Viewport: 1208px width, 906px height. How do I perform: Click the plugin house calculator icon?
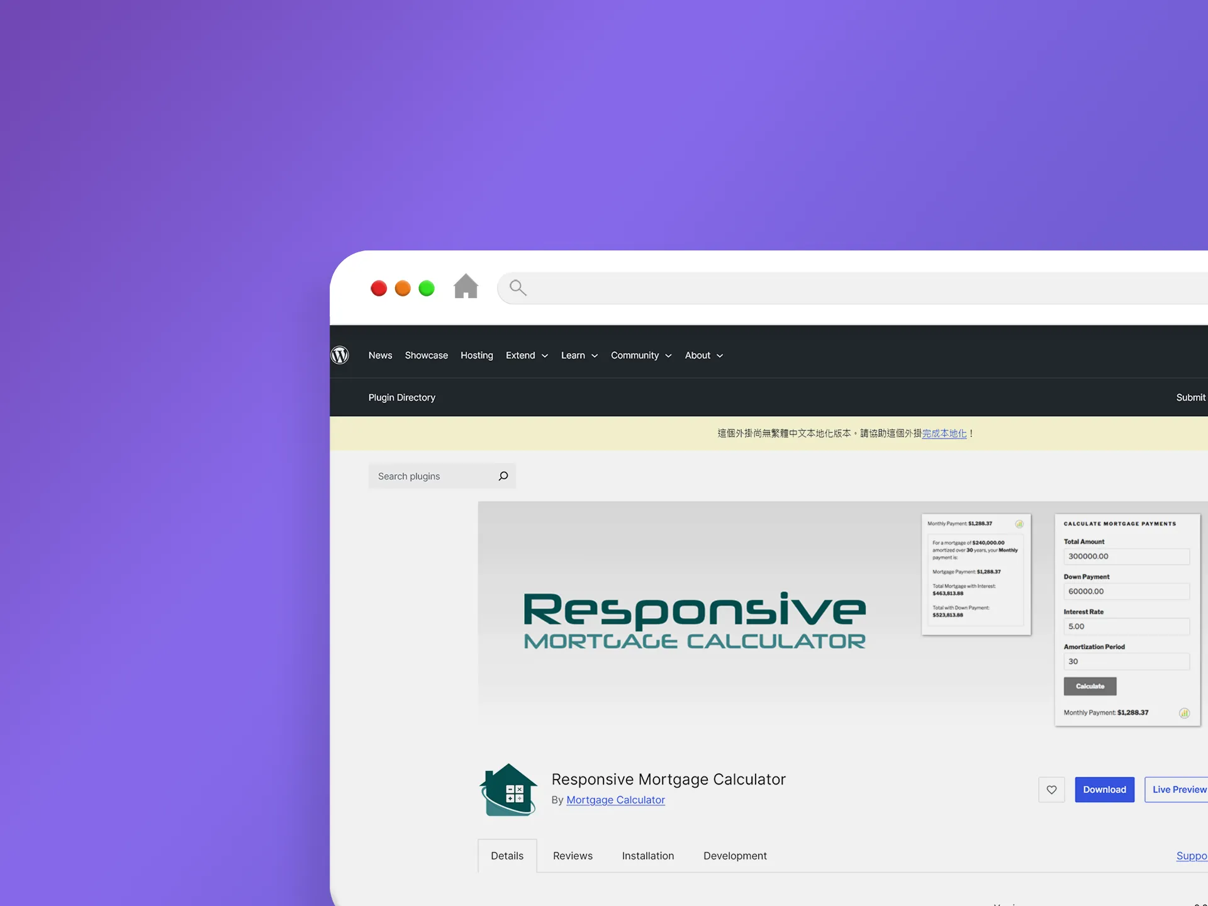[x=508, y=790]
